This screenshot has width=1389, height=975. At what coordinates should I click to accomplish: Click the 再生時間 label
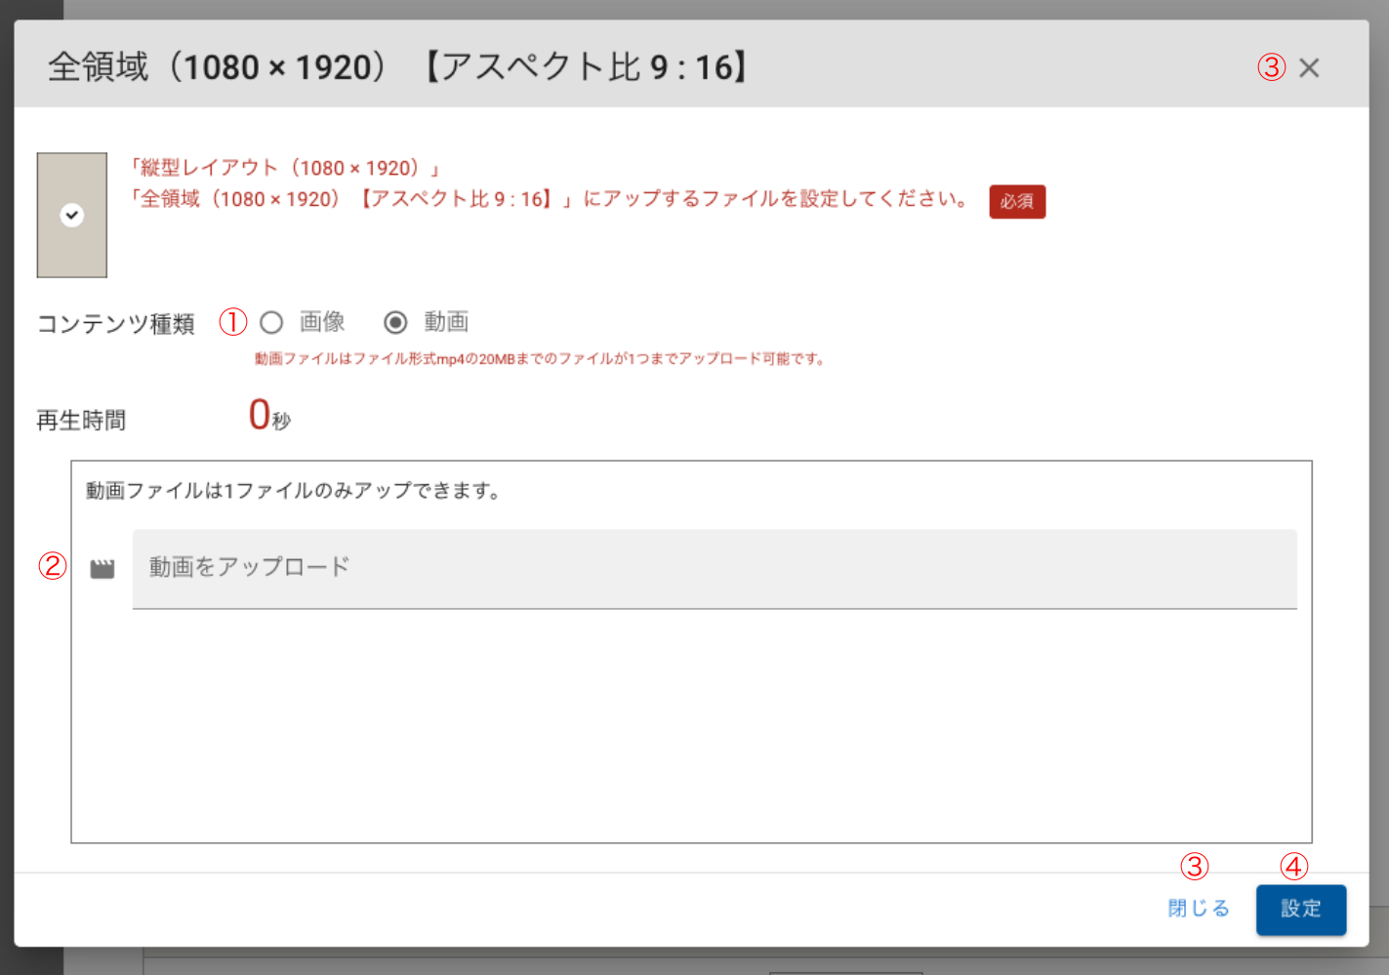pos(81,421)
